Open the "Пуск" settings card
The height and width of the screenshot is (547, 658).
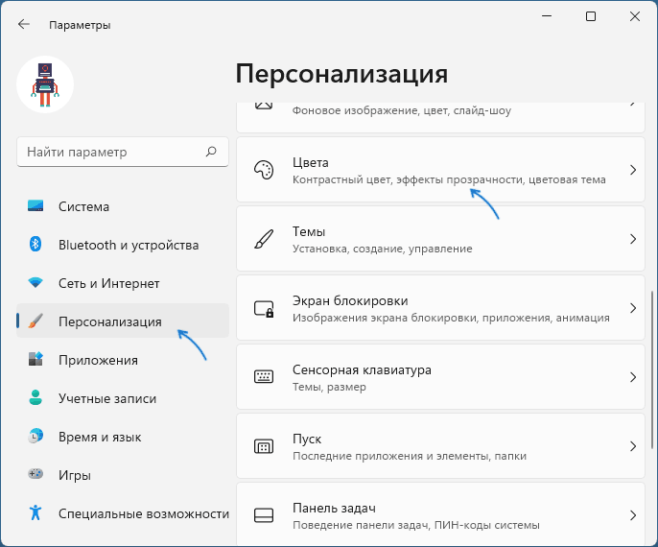pos(440,446)
